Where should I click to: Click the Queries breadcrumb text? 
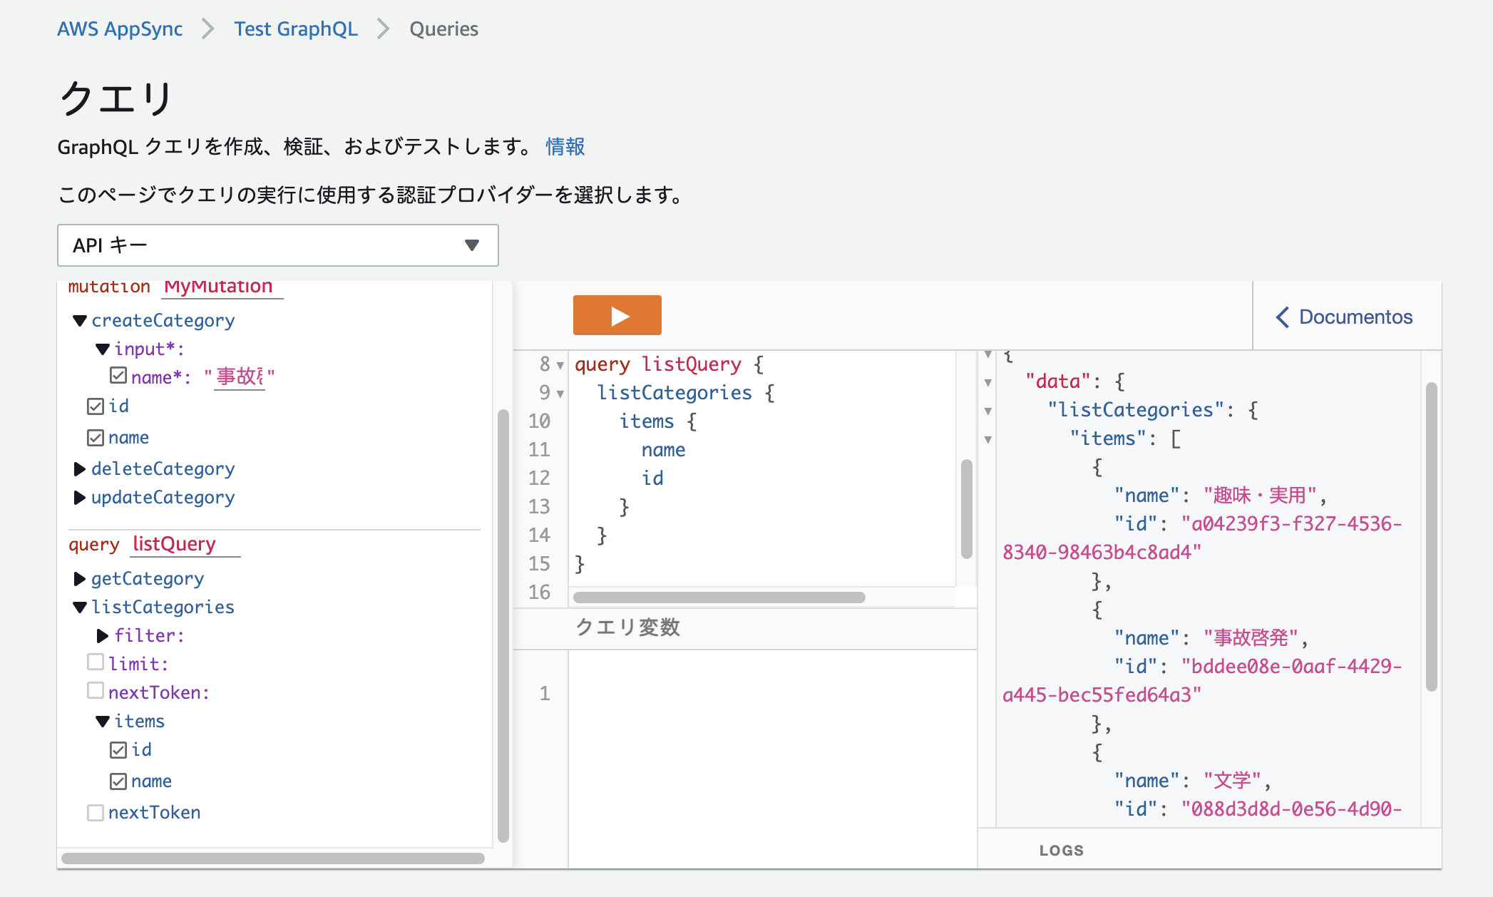(443, 29)
